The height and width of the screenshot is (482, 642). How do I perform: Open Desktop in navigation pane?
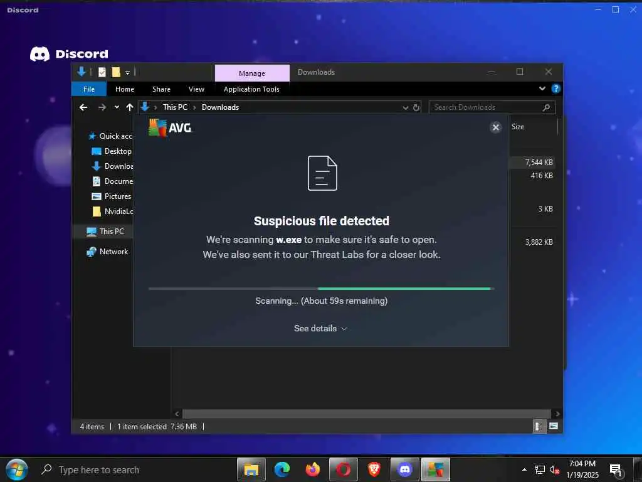coord(112,151)
